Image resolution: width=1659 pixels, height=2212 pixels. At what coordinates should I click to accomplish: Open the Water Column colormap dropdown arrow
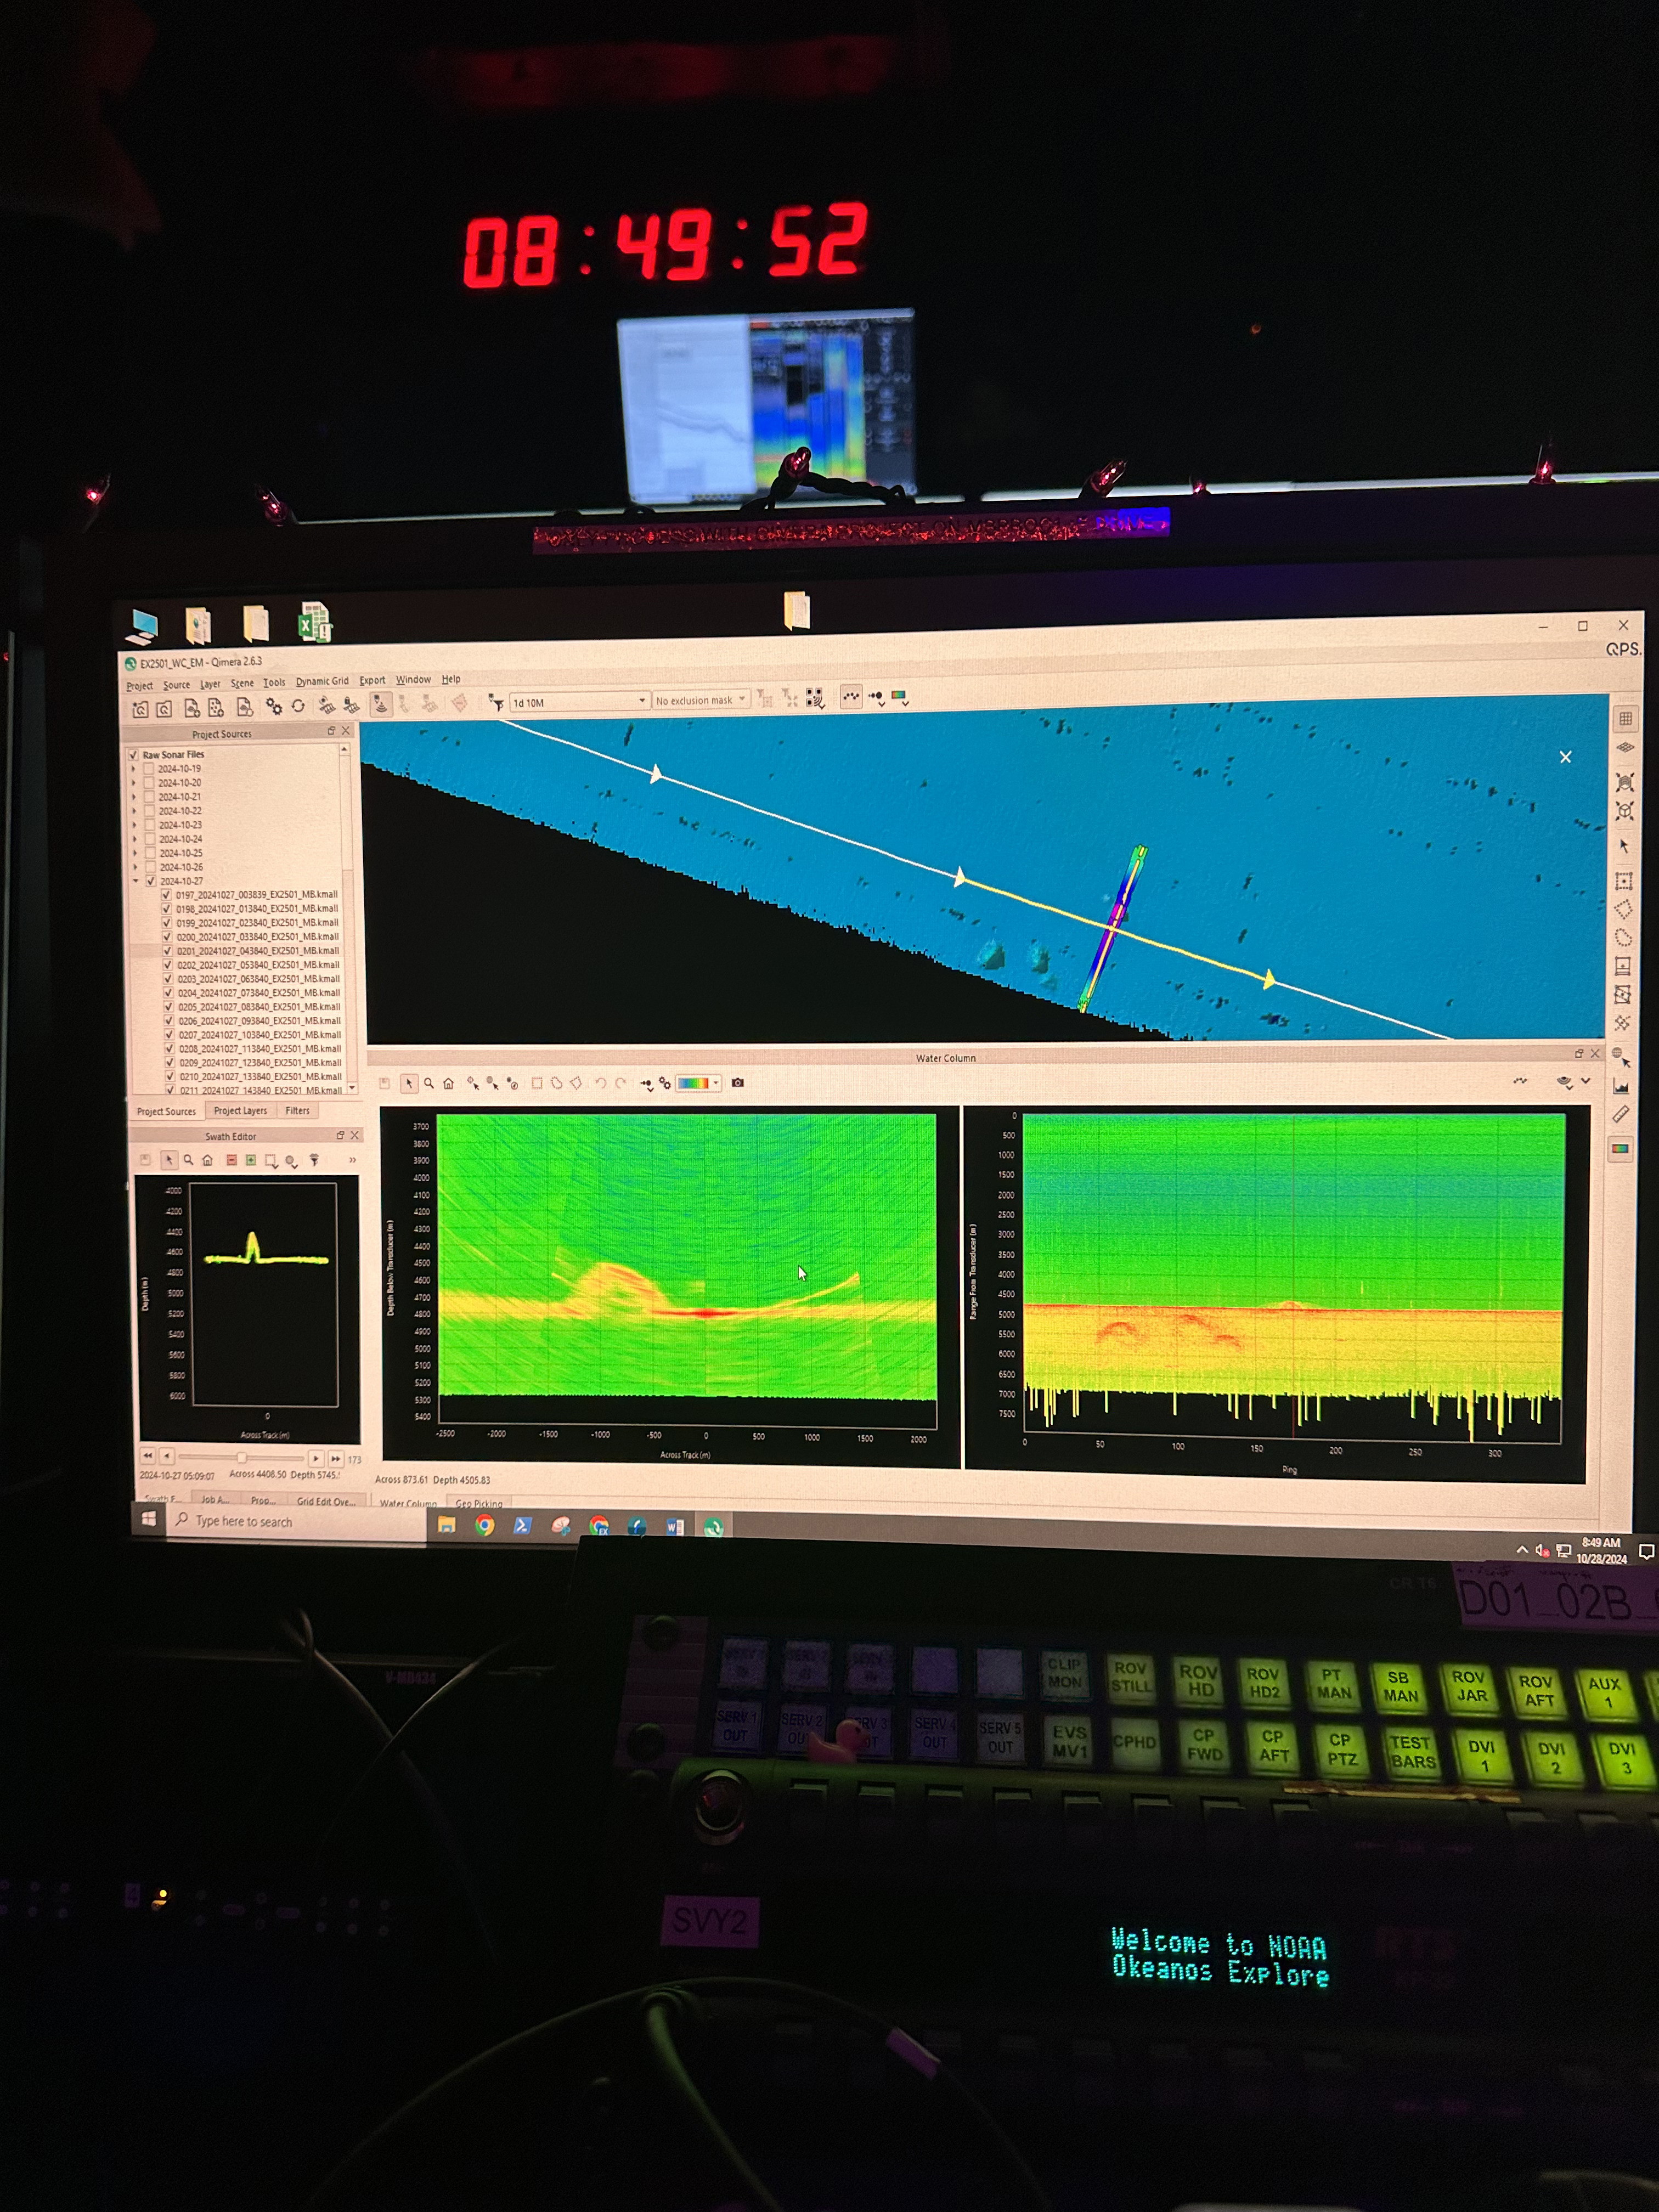[716, 1083]
